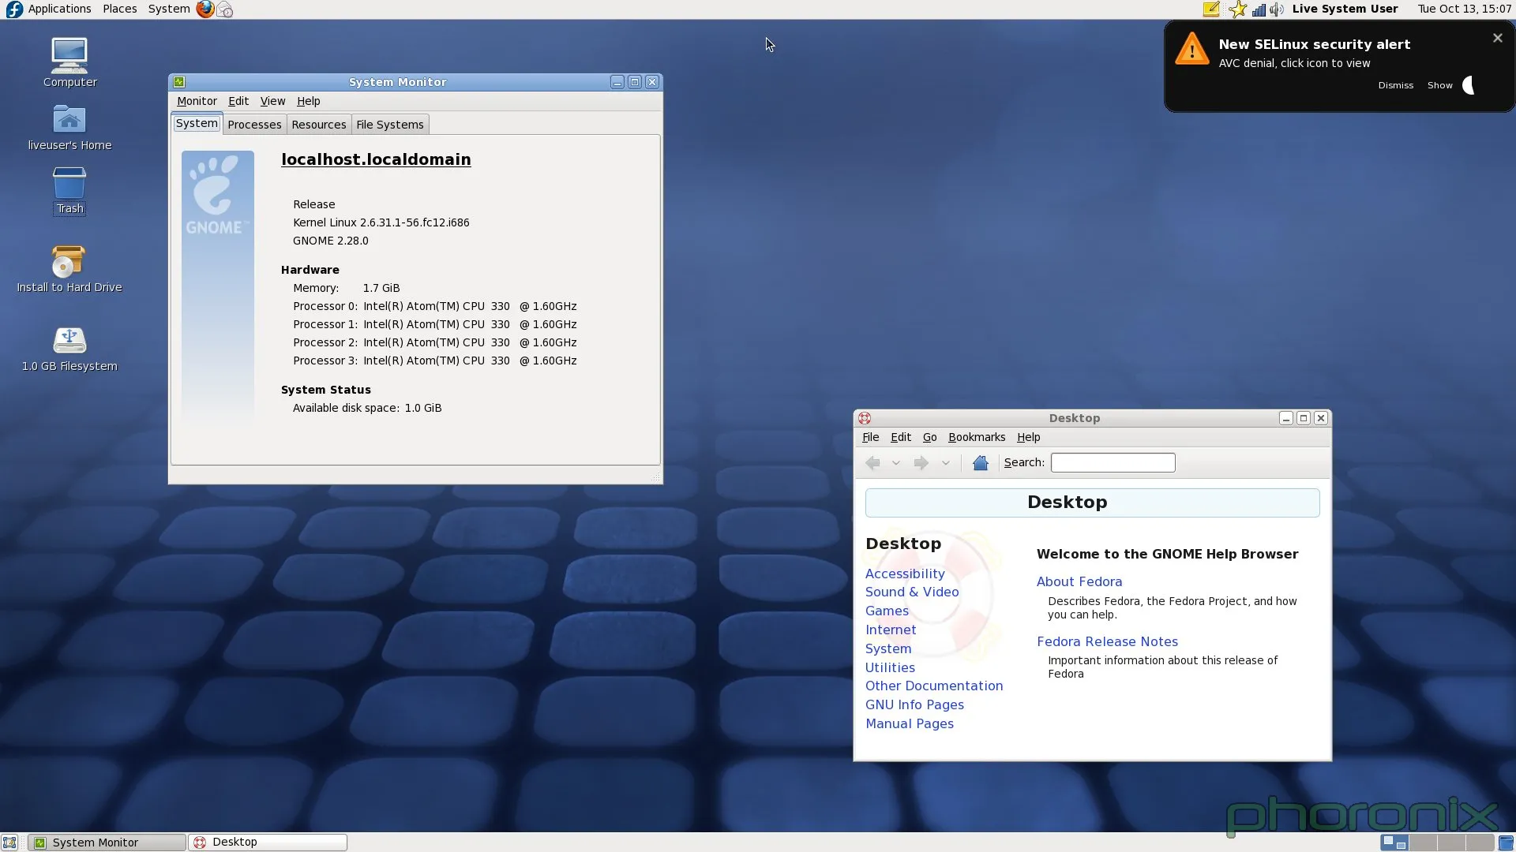
Task: Open Help menu in System Monitor
Action: tap(308, 101)
